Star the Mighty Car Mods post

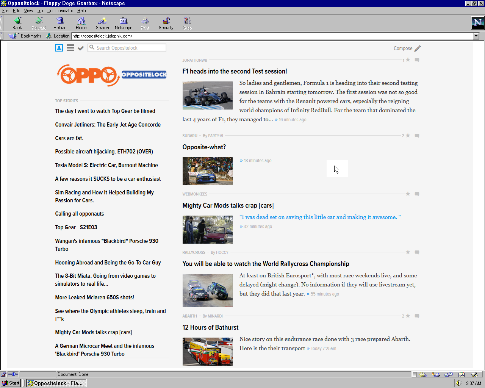pyautogui.click(x=408, y=194)
